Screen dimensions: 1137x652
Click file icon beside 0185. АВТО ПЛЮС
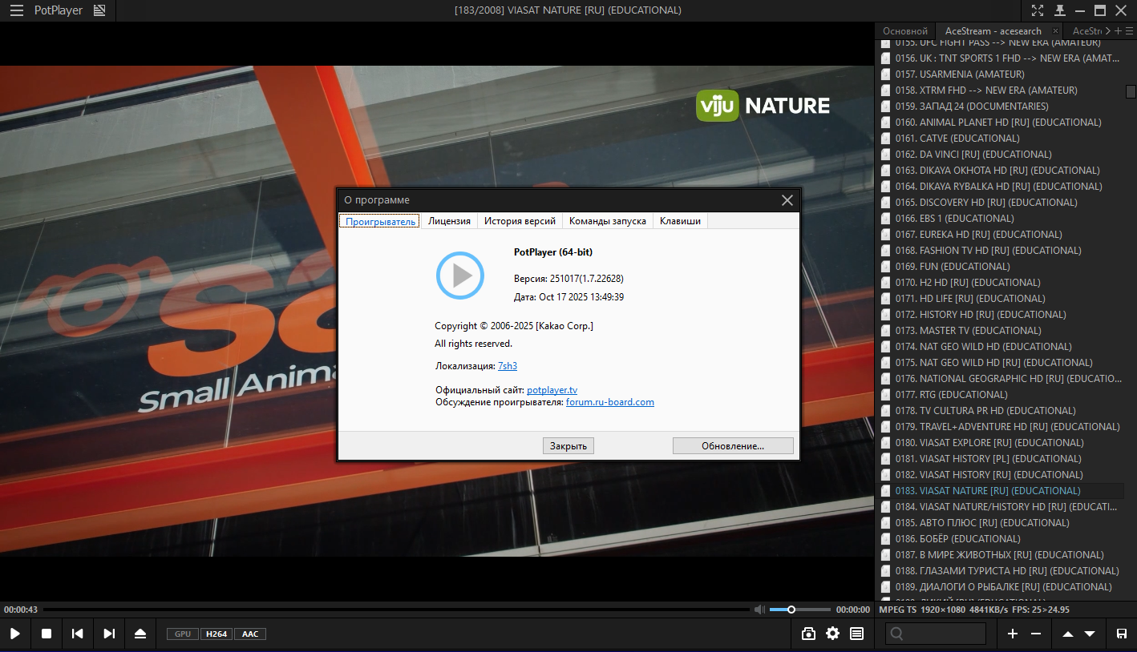886,523
